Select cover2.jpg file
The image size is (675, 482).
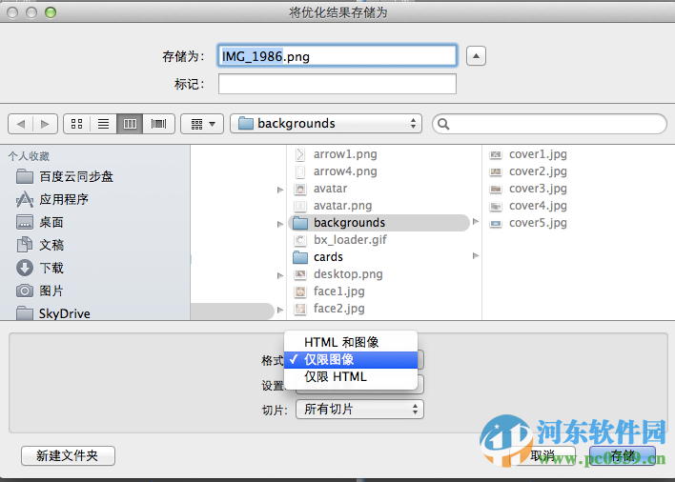528,171
